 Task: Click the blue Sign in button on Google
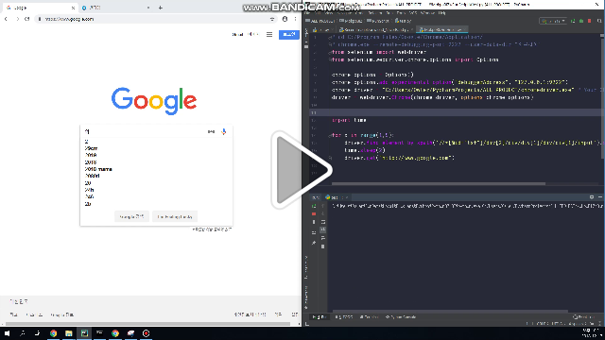289,35
